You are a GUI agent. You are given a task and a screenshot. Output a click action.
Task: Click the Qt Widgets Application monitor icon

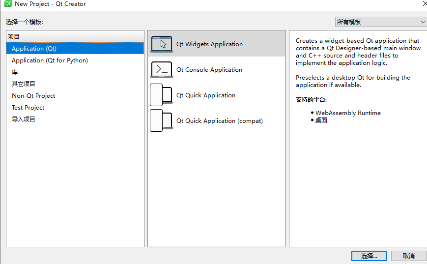click(162, 44)
